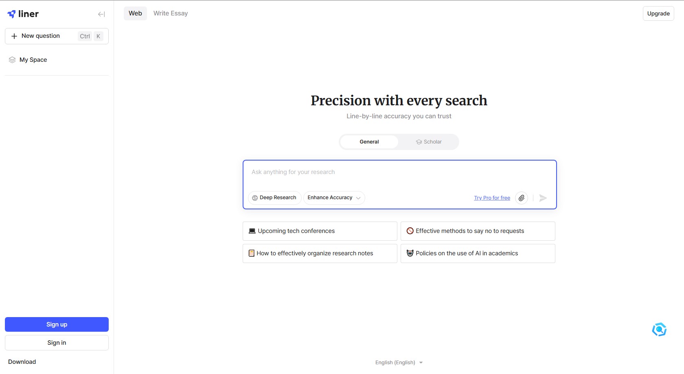
Task: Expand the Enhance Accuracy dropdown
Action: (334, 198)
